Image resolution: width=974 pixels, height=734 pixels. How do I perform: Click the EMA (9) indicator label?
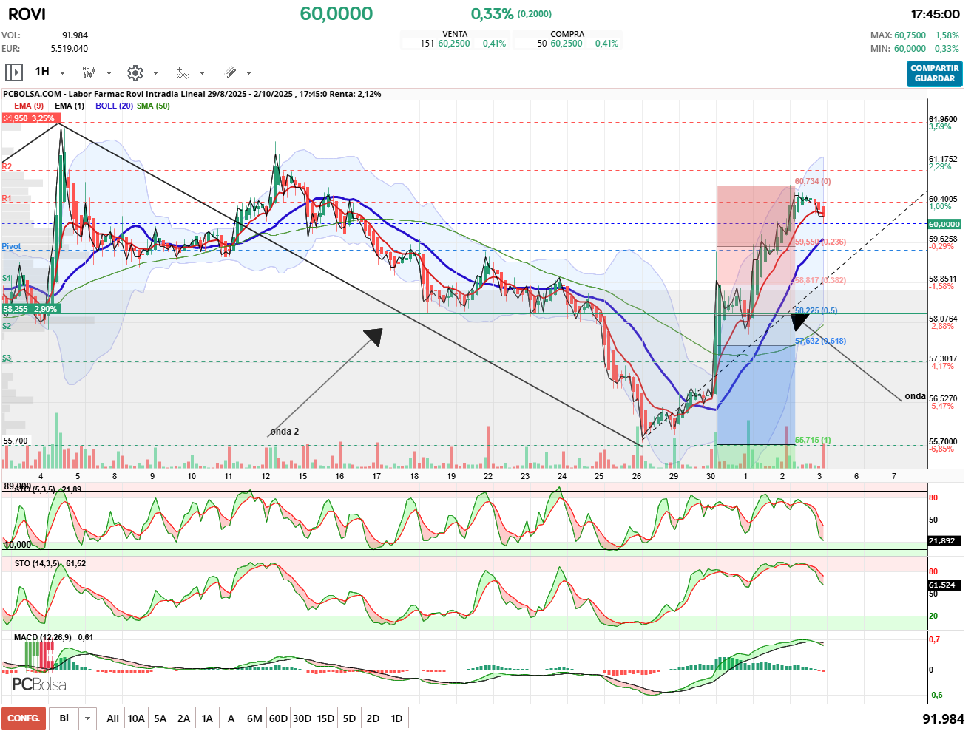click(29, 106)
